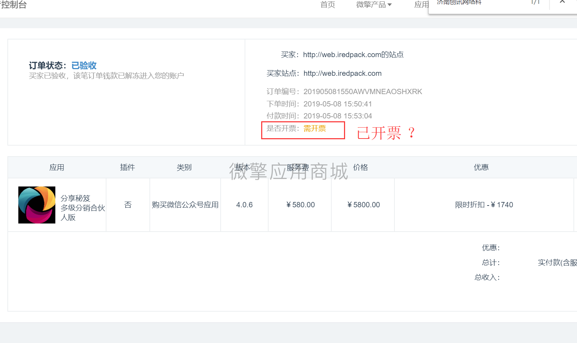Click the 插件 column header
Image resolution: width=577 pixels, height=343 pixels.
(128, 167)
